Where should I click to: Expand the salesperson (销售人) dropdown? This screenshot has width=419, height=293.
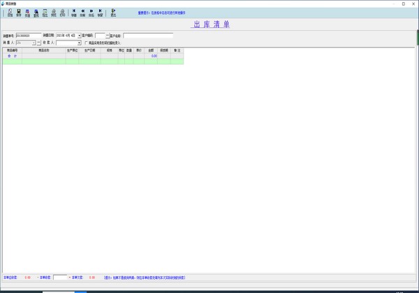(34, 43)
